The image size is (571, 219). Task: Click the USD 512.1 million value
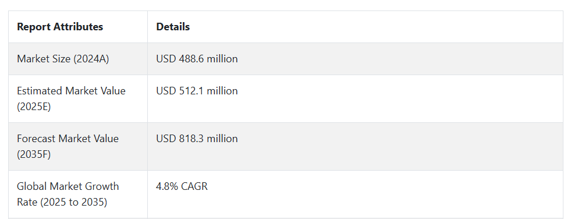tap(197, 91)
